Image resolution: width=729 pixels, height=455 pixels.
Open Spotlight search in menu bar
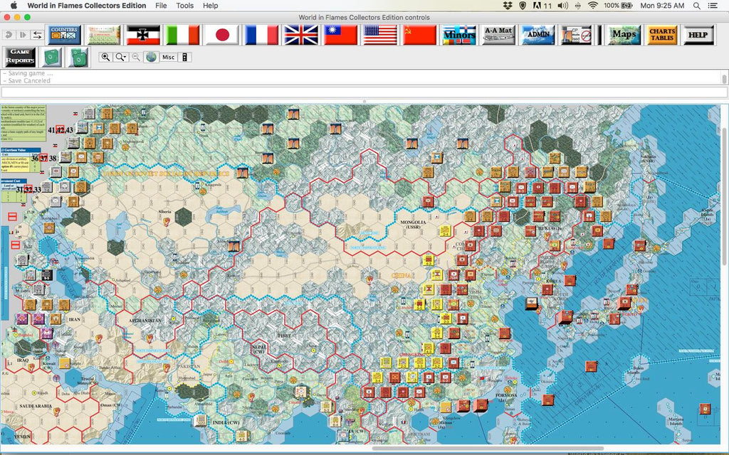pos(696,6)
